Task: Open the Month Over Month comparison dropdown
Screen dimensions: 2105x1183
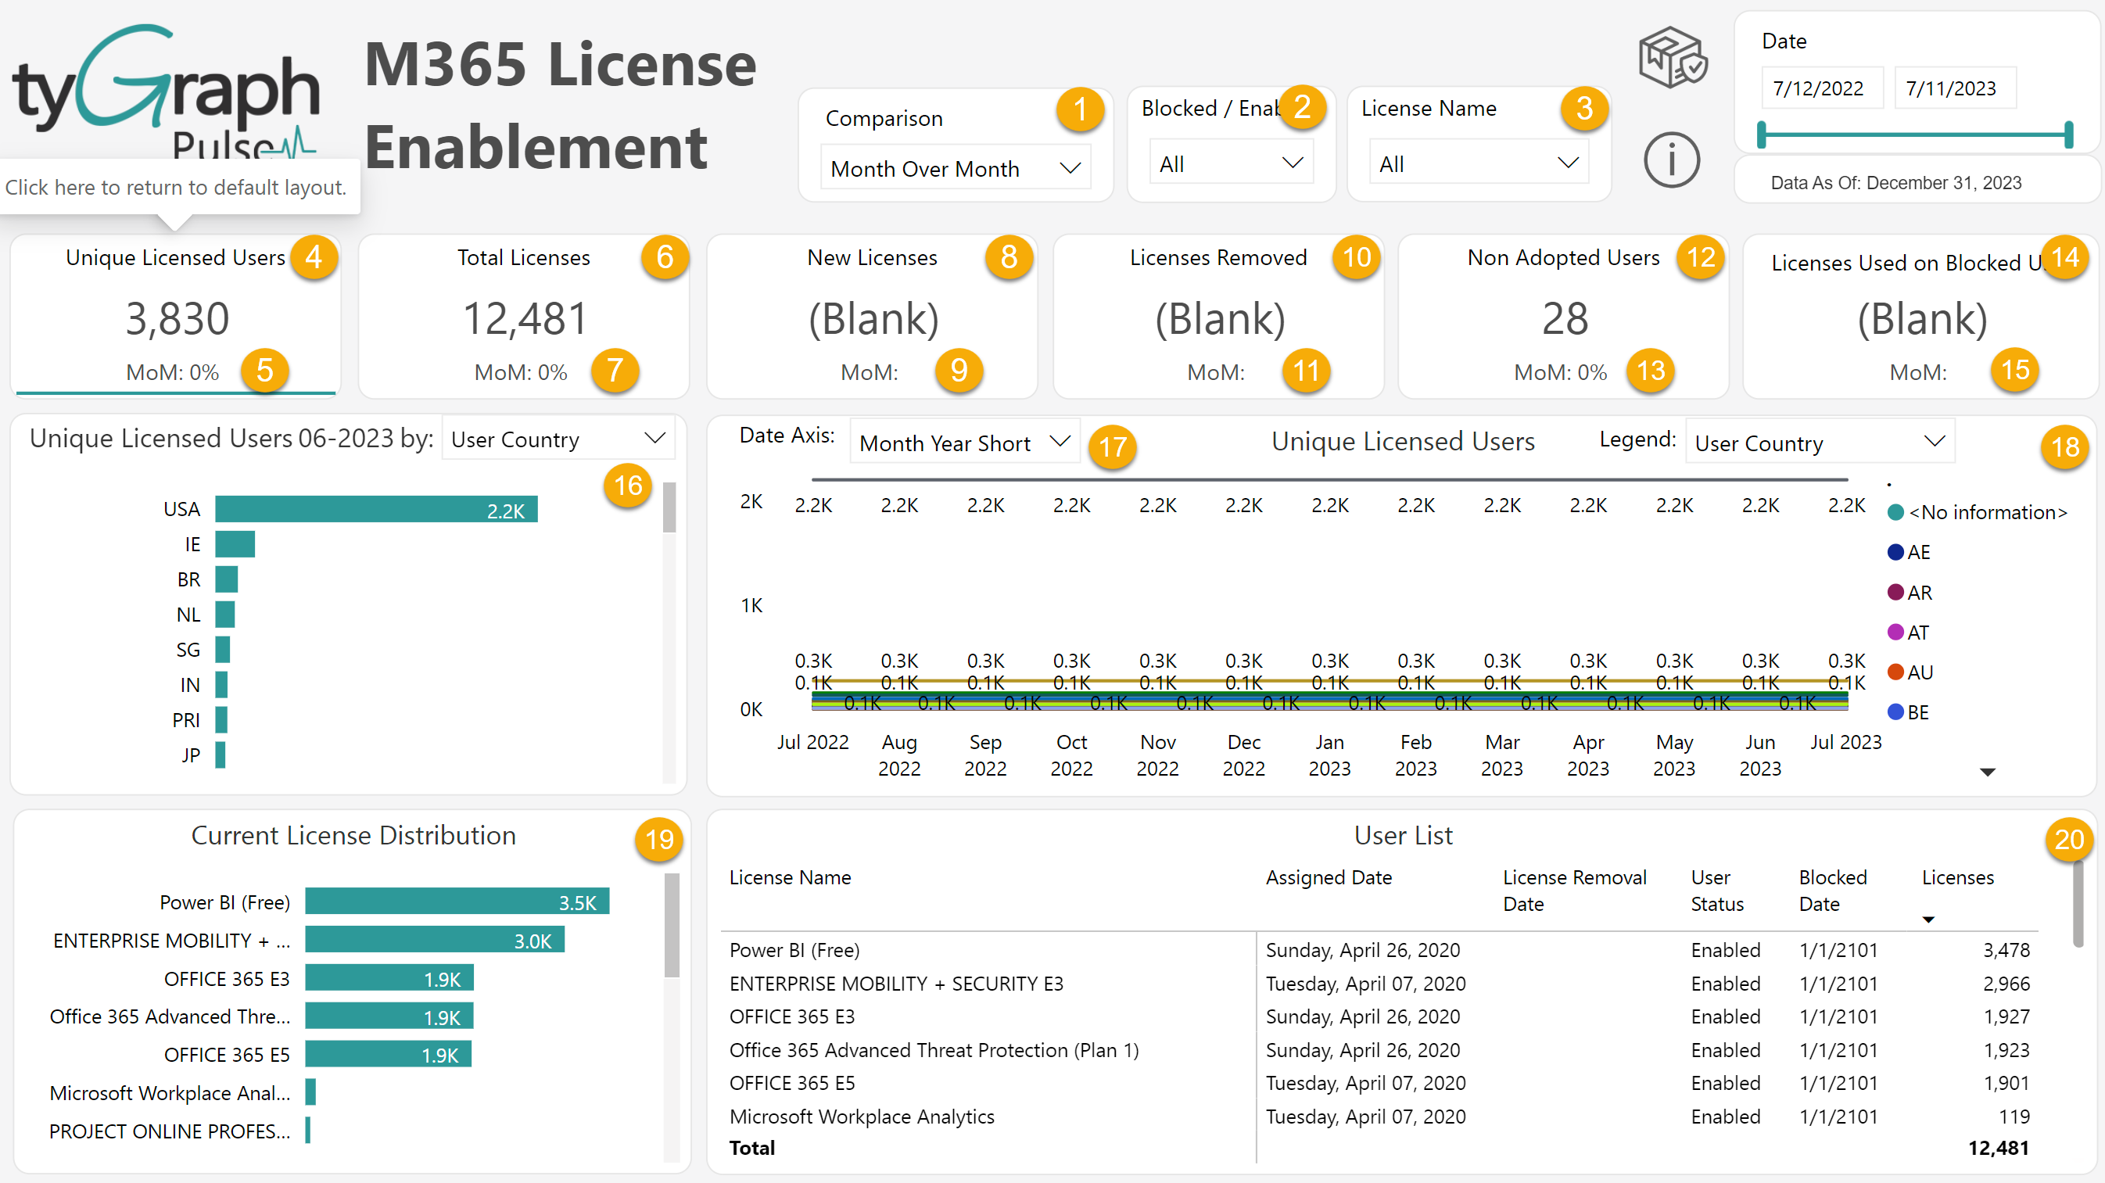Action: click(955, 168)
